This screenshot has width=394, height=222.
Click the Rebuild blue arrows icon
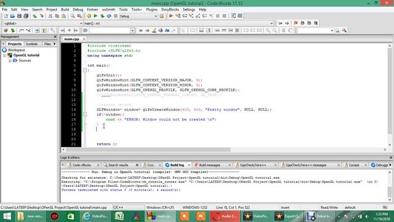pos(109,16)
